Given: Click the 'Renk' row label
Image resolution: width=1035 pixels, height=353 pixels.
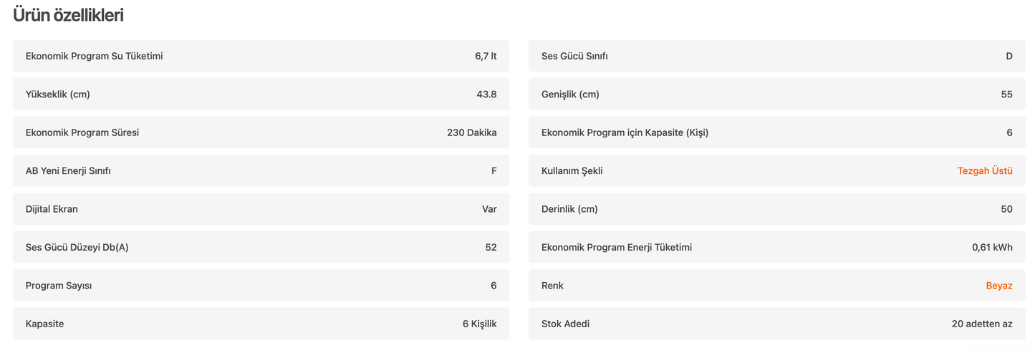Looking at the screenshot, I should pos(552,286).
